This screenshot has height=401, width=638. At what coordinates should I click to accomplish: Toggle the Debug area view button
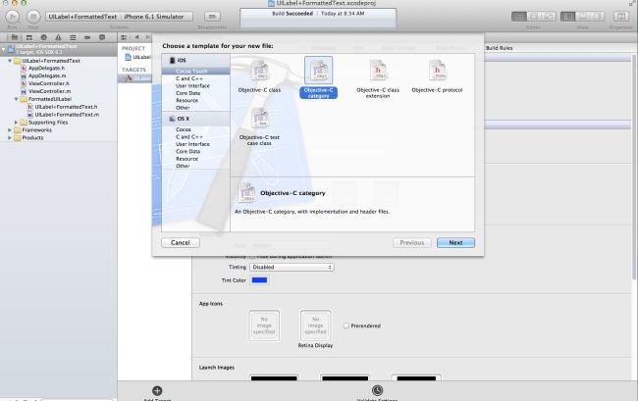click(x=582, y=17)
